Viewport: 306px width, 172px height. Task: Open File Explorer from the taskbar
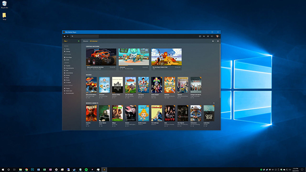click(20, 170)
